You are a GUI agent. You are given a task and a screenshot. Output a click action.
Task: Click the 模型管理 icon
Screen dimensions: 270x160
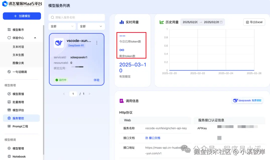9,148
